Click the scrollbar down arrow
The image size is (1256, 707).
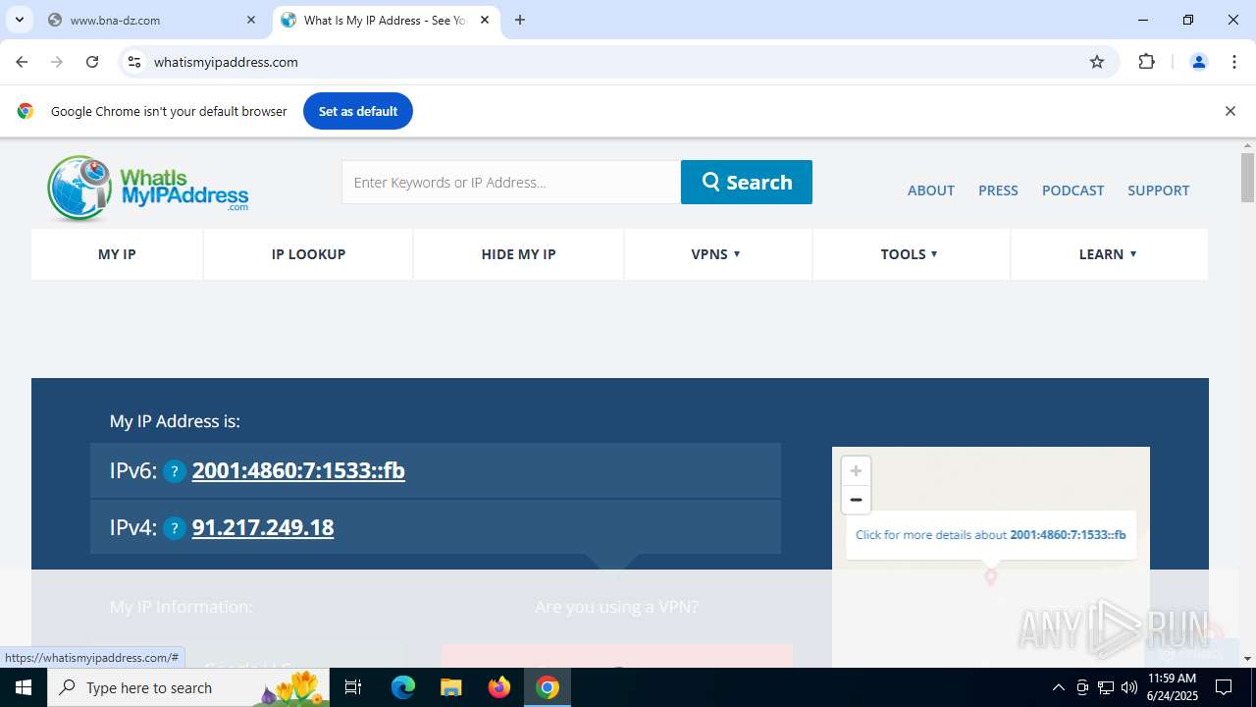click(x=1247, y=659)
